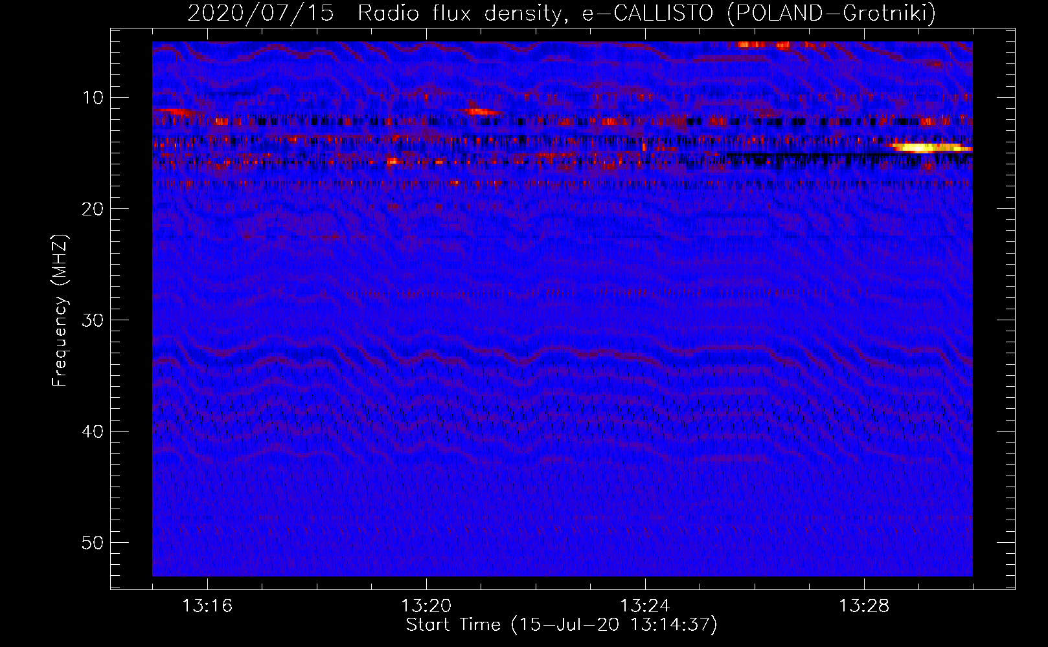Click the 10 MHz frequency tick label
This screenshot has height=647, width=1048.
tap(93, 98)
